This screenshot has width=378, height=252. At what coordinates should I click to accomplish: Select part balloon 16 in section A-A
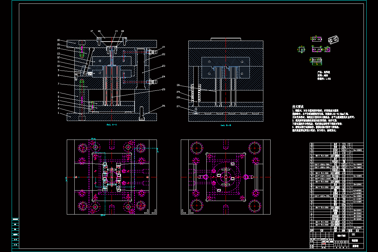point(58,40)
